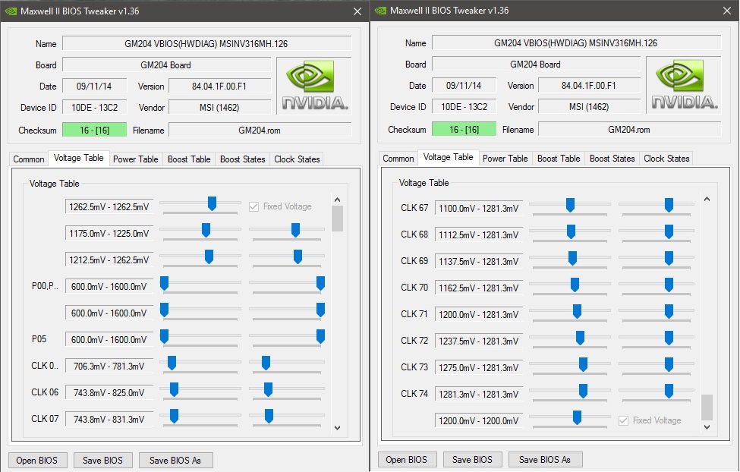Open Boost States tab in left window
The image size is (740, 472).
[243, 159]
